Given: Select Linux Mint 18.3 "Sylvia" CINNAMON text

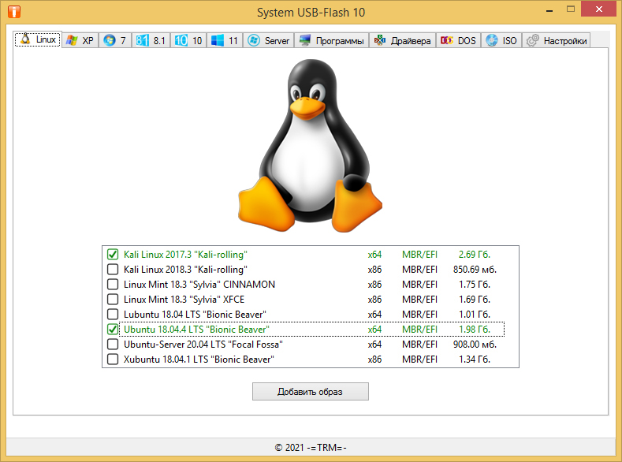Looking at the screenshot, I should point(199,285).
